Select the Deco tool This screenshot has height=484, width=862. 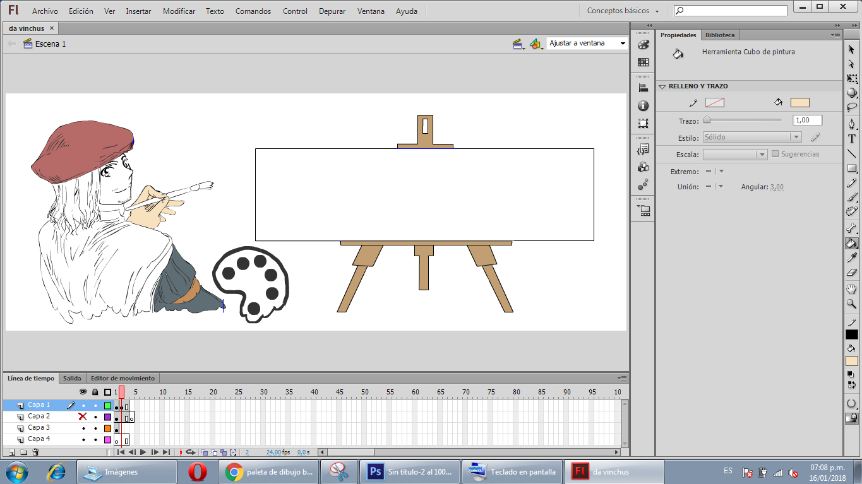coord(852,211)
